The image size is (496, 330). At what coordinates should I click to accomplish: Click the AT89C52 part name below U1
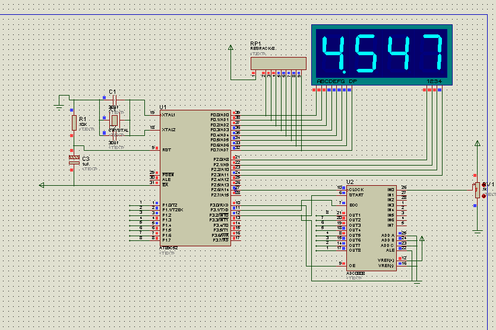(x=168, y=248)
